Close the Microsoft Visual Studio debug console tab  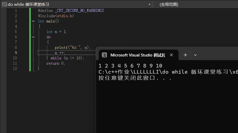tap(171, 55)
